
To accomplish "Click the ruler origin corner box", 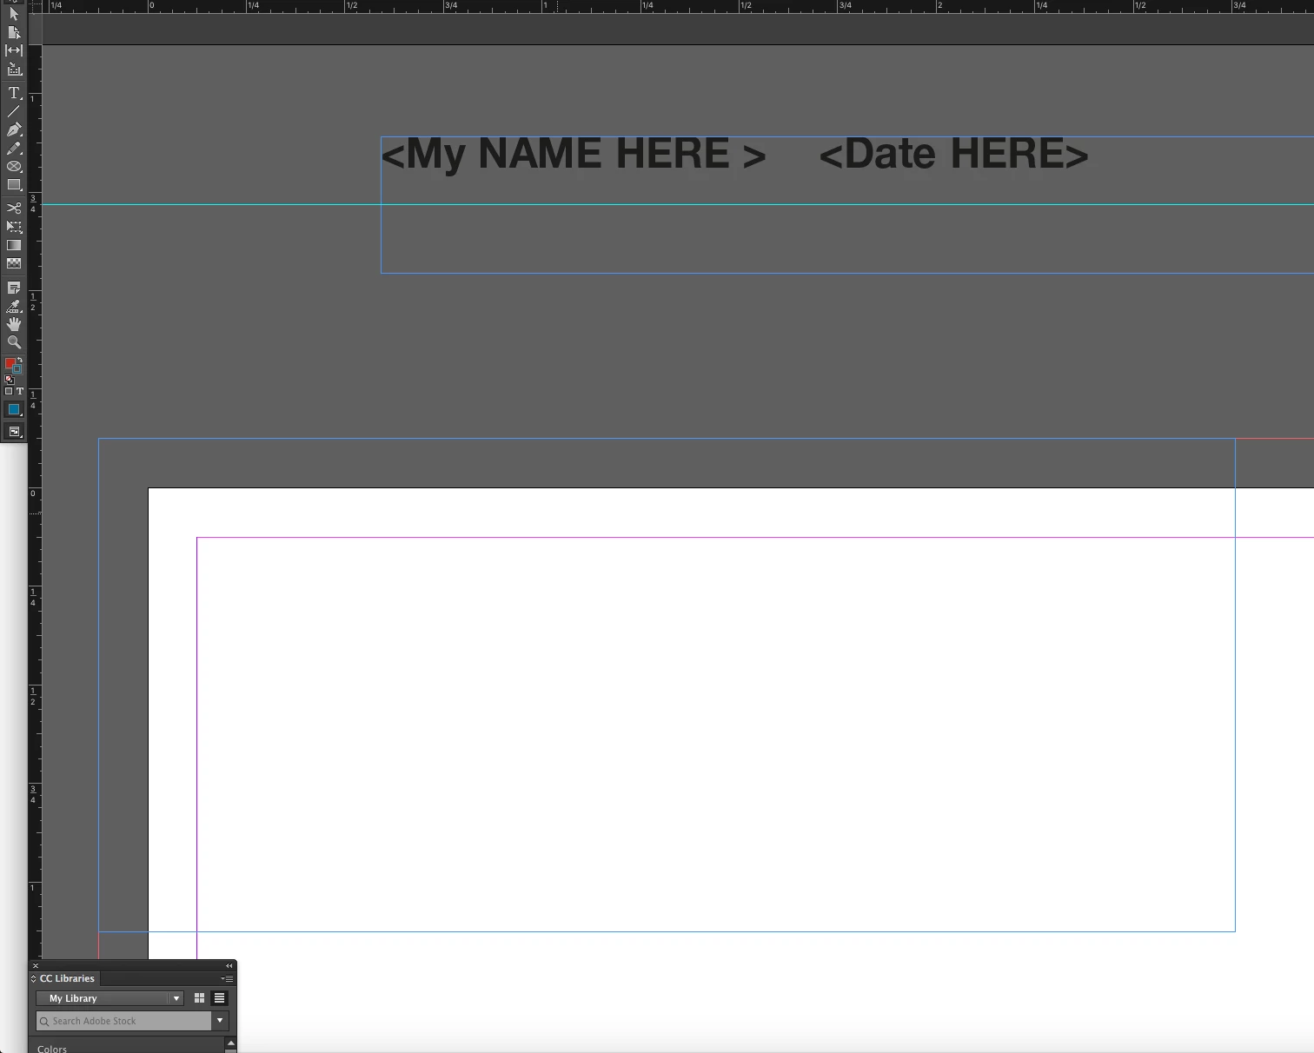I will tap(36, 6).
